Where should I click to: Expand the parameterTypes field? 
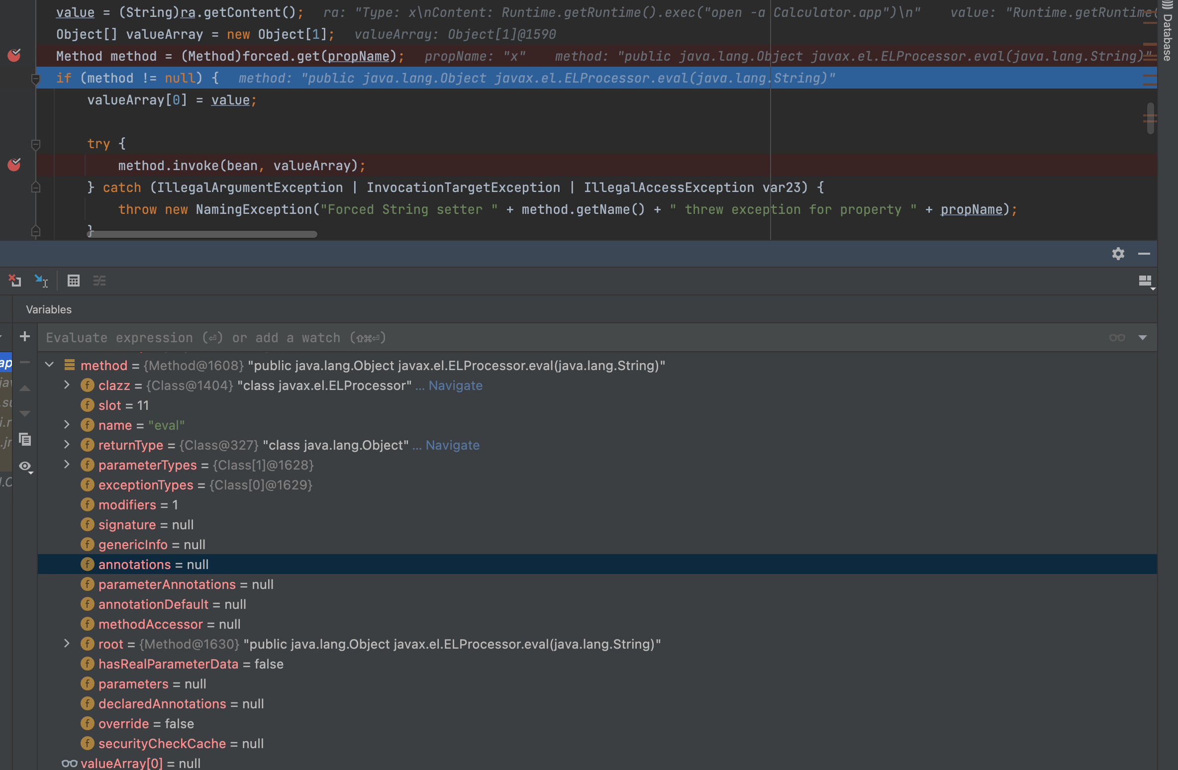coord(67,465)
